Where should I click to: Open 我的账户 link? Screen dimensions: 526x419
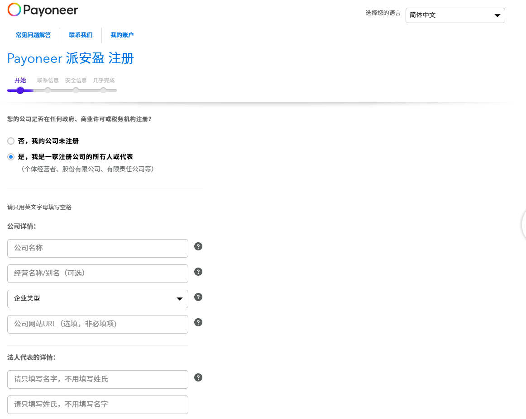(122, 35)
